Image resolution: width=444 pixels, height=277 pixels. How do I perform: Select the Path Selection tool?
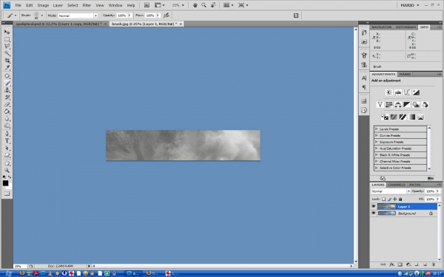7,148
